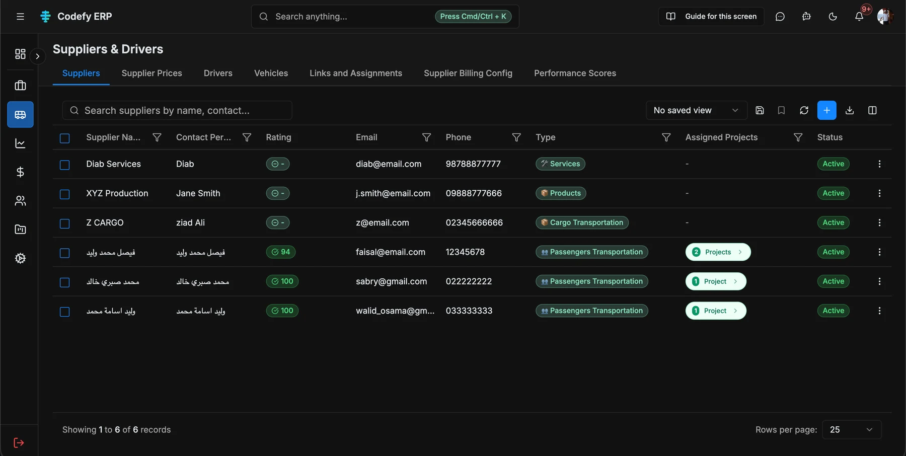Switch to the Drivers tab
Image resolution: width=906 pixels, height=456 pixels.
(218, 73)
